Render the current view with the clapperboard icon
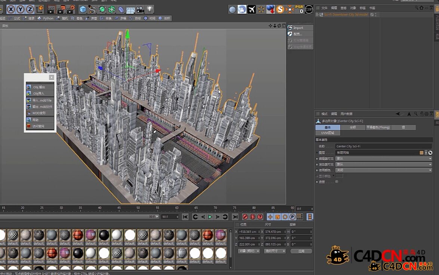 [x=51, y=9]
